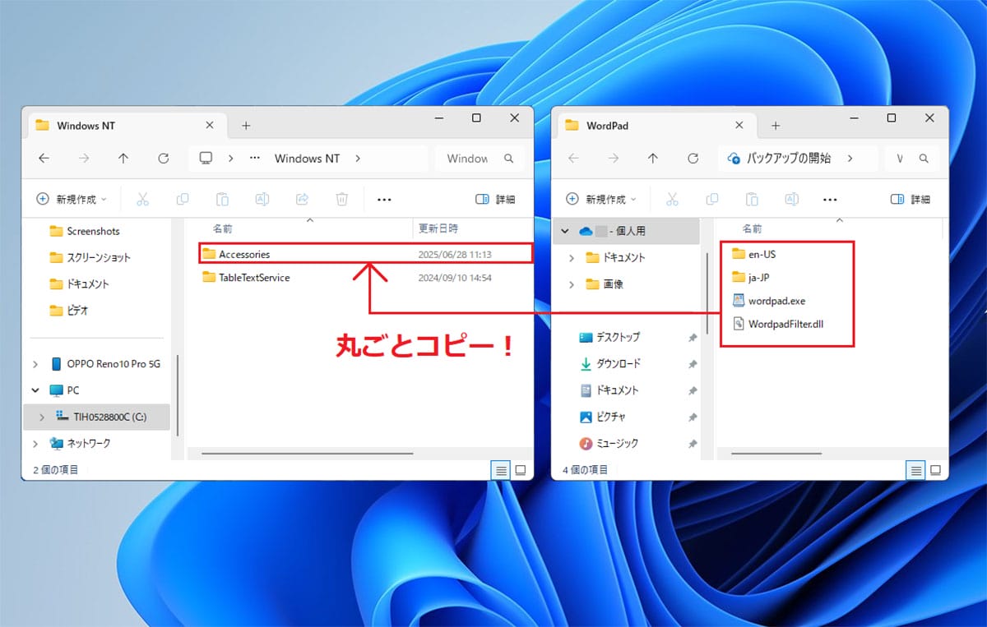987x627 pixels.
Task: Click Paste icon in WordPad window
Action: click(x=752, y=199)
